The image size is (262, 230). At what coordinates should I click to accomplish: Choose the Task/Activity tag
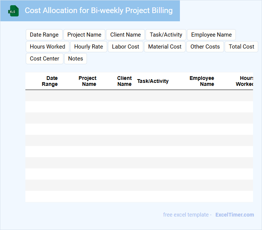[x=166, y=35]
